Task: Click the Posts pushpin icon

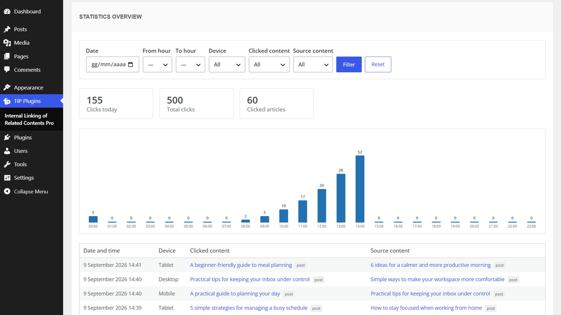Action: point(7,29)
